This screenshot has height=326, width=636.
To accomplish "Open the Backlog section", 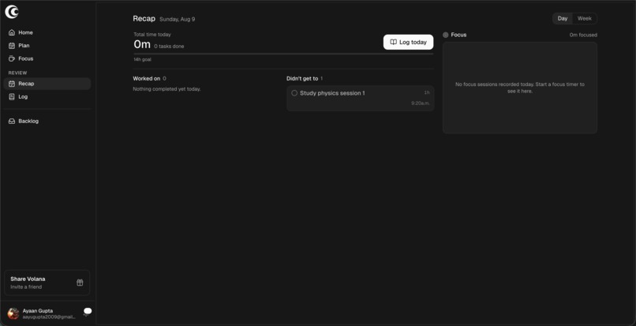I will click(x=47, y=121).
